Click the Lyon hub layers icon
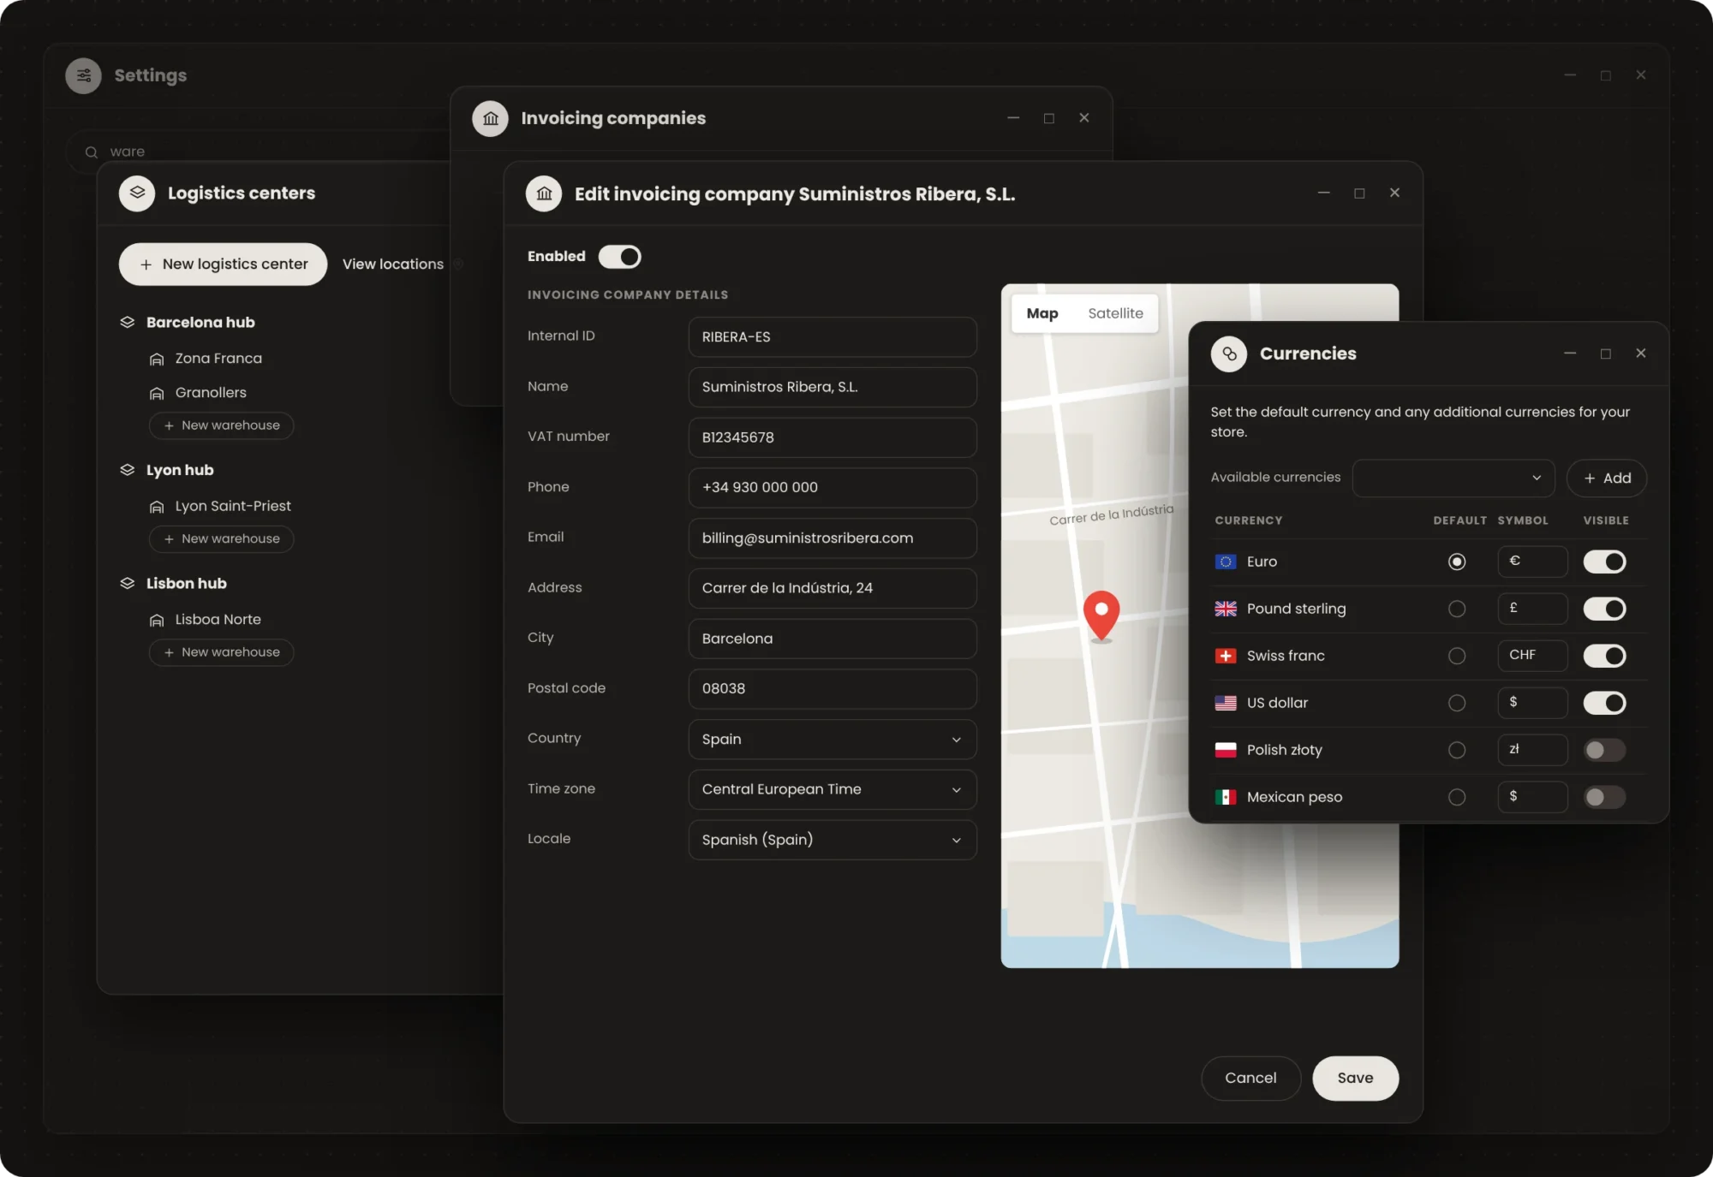Screen dimensions: 1713x1177 click(x=128, y=470)
